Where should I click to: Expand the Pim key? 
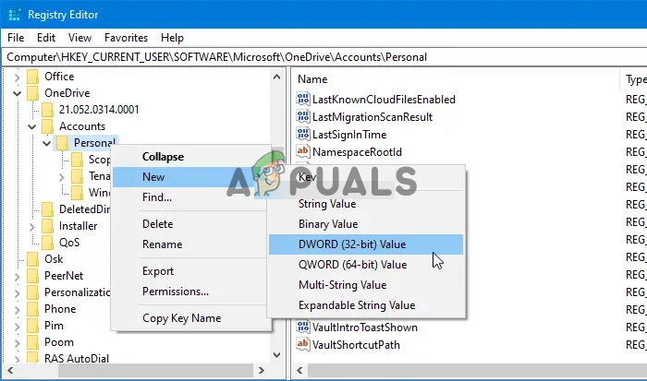click(17, 327)
